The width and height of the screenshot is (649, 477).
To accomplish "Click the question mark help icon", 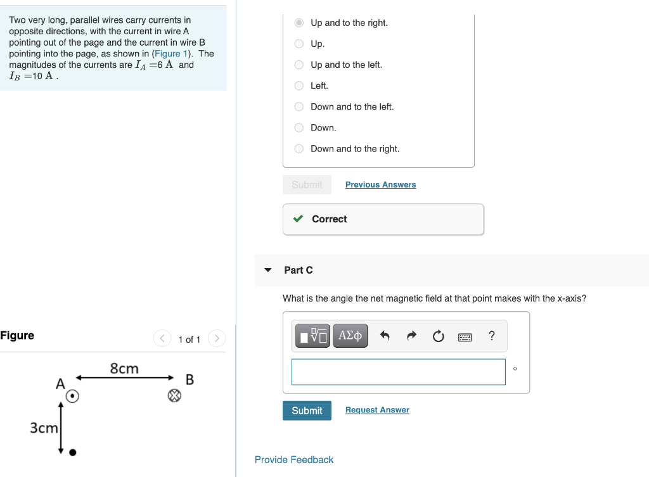I will [x=492, y=336].
